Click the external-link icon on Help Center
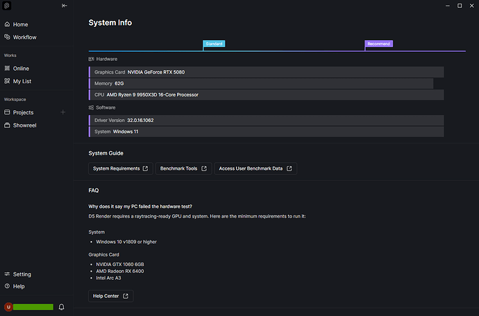This screenshot has height=316, width=479. tap(126, 296)
